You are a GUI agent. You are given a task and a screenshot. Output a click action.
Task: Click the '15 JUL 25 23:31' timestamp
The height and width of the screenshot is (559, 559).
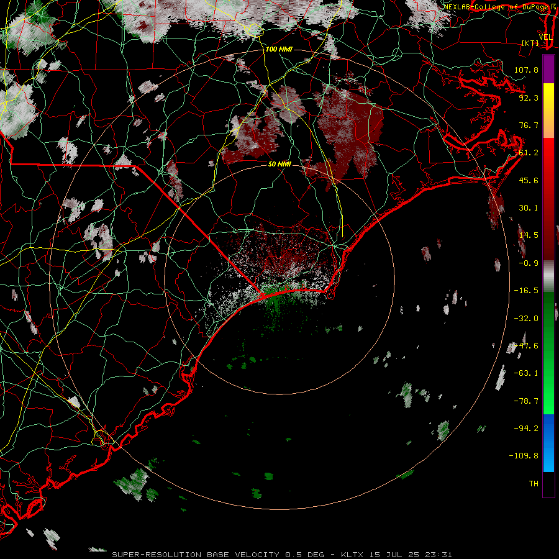[x=411, y=555]
